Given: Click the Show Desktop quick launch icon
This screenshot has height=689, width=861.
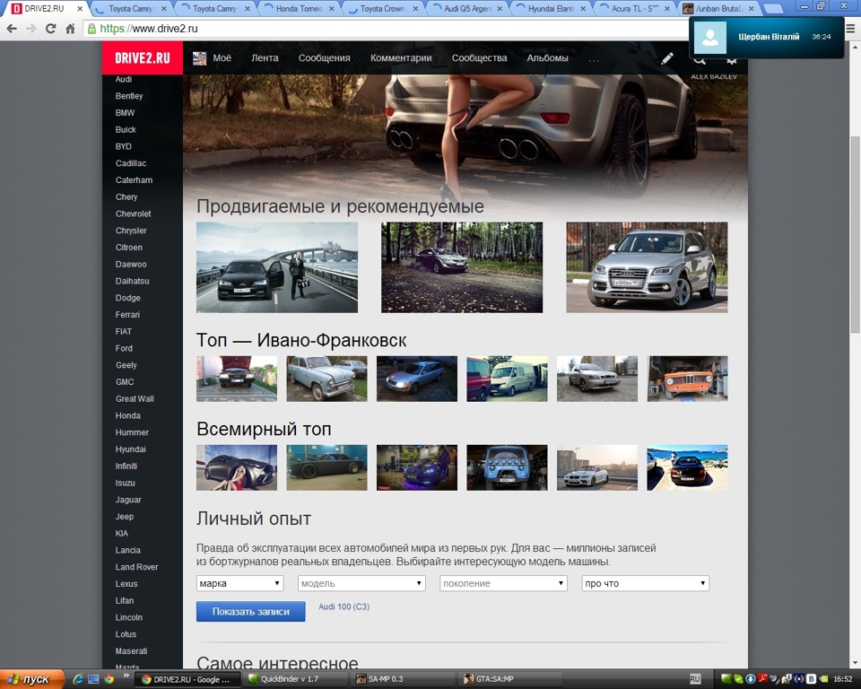Looking at the screenshot, I should [x=93, y=679].
